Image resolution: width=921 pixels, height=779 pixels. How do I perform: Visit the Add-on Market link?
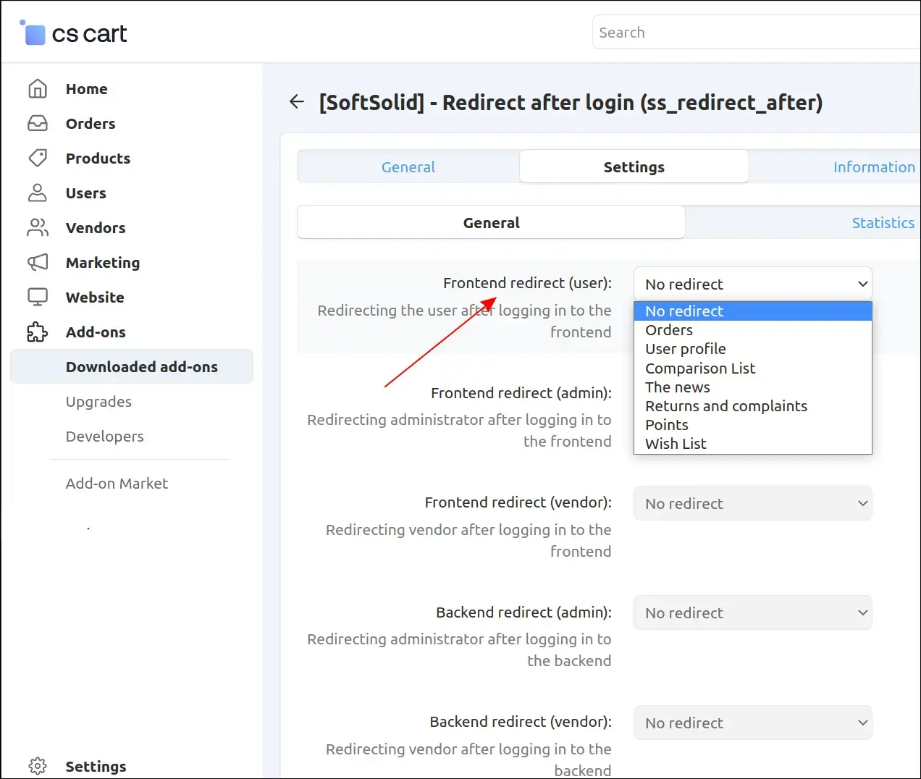(117, 483)
